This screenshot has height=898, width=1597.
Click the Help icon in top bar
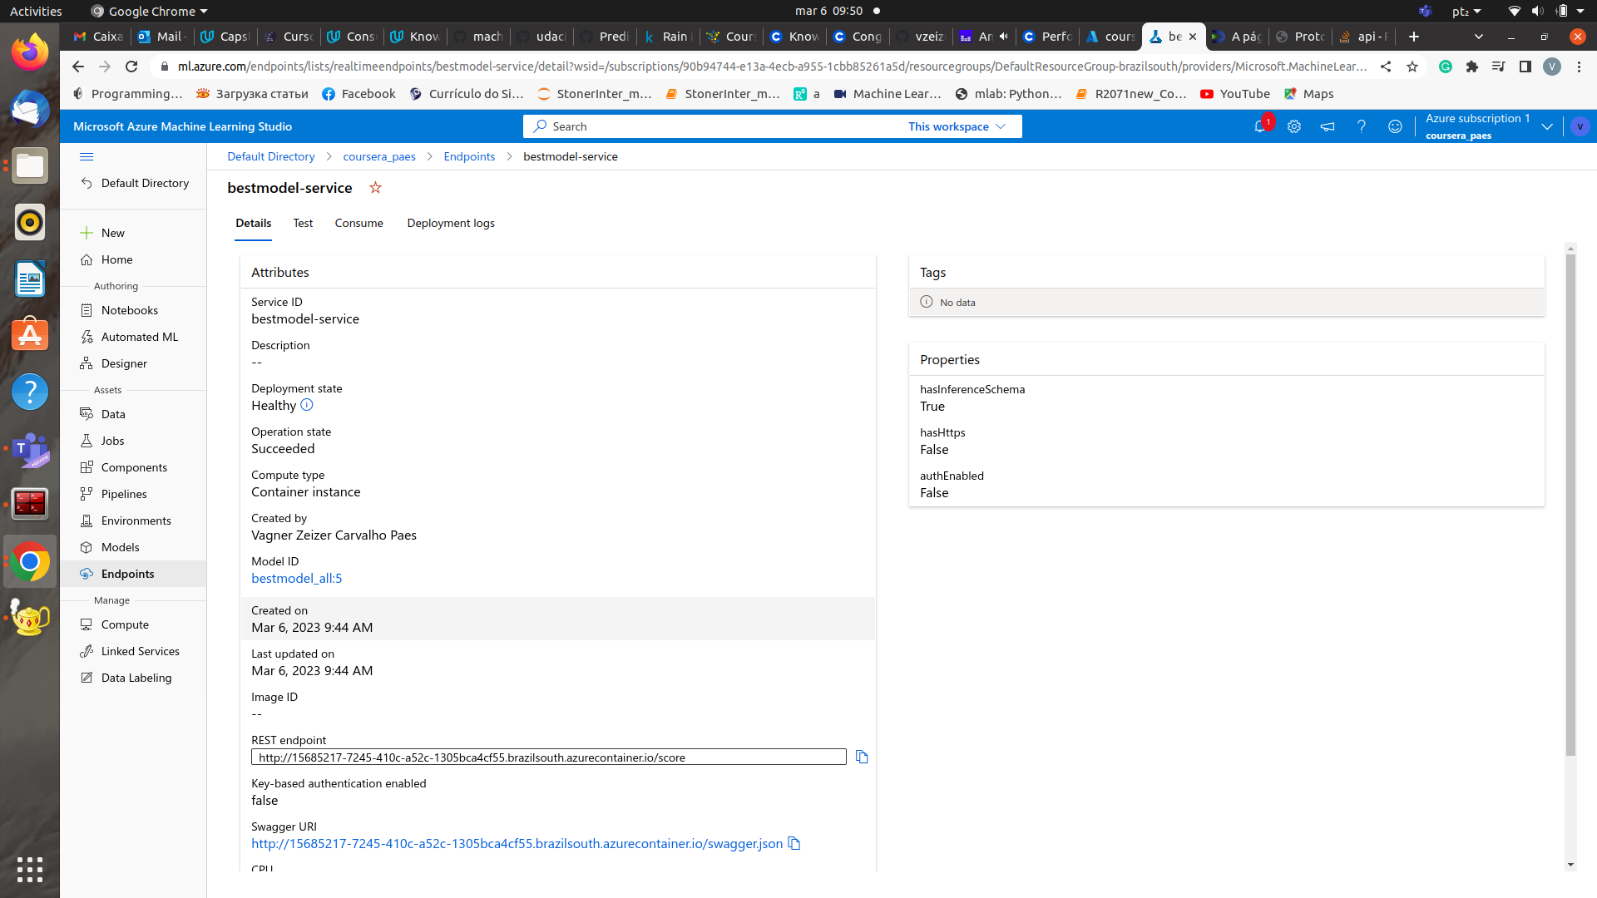[x=1360, y=126]
